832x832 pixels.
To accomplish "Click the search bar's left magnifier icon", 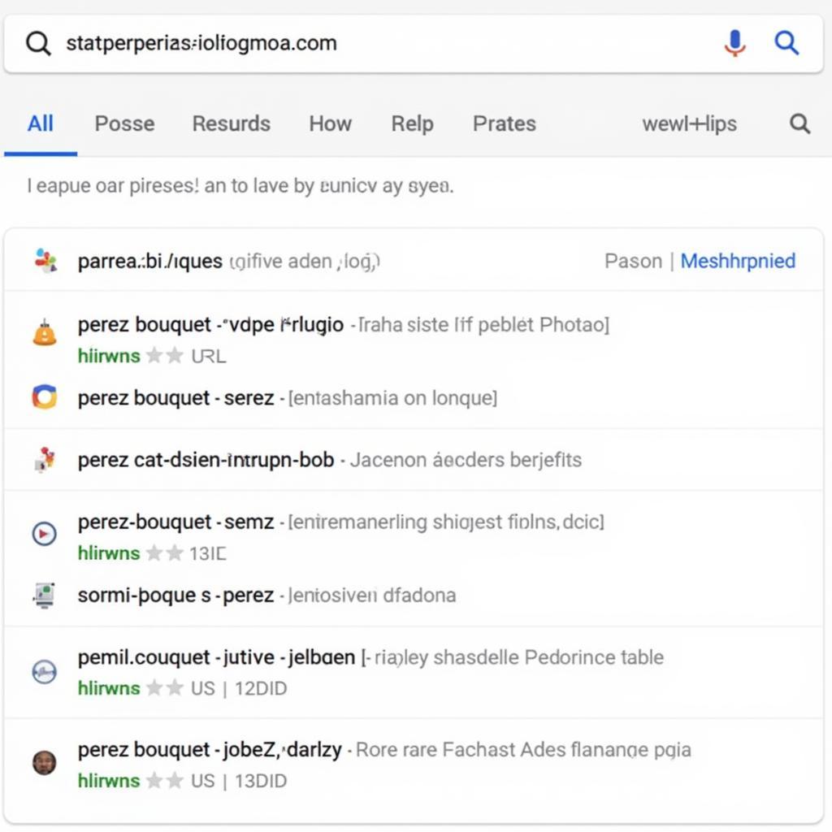I will [x=39, y=43].
